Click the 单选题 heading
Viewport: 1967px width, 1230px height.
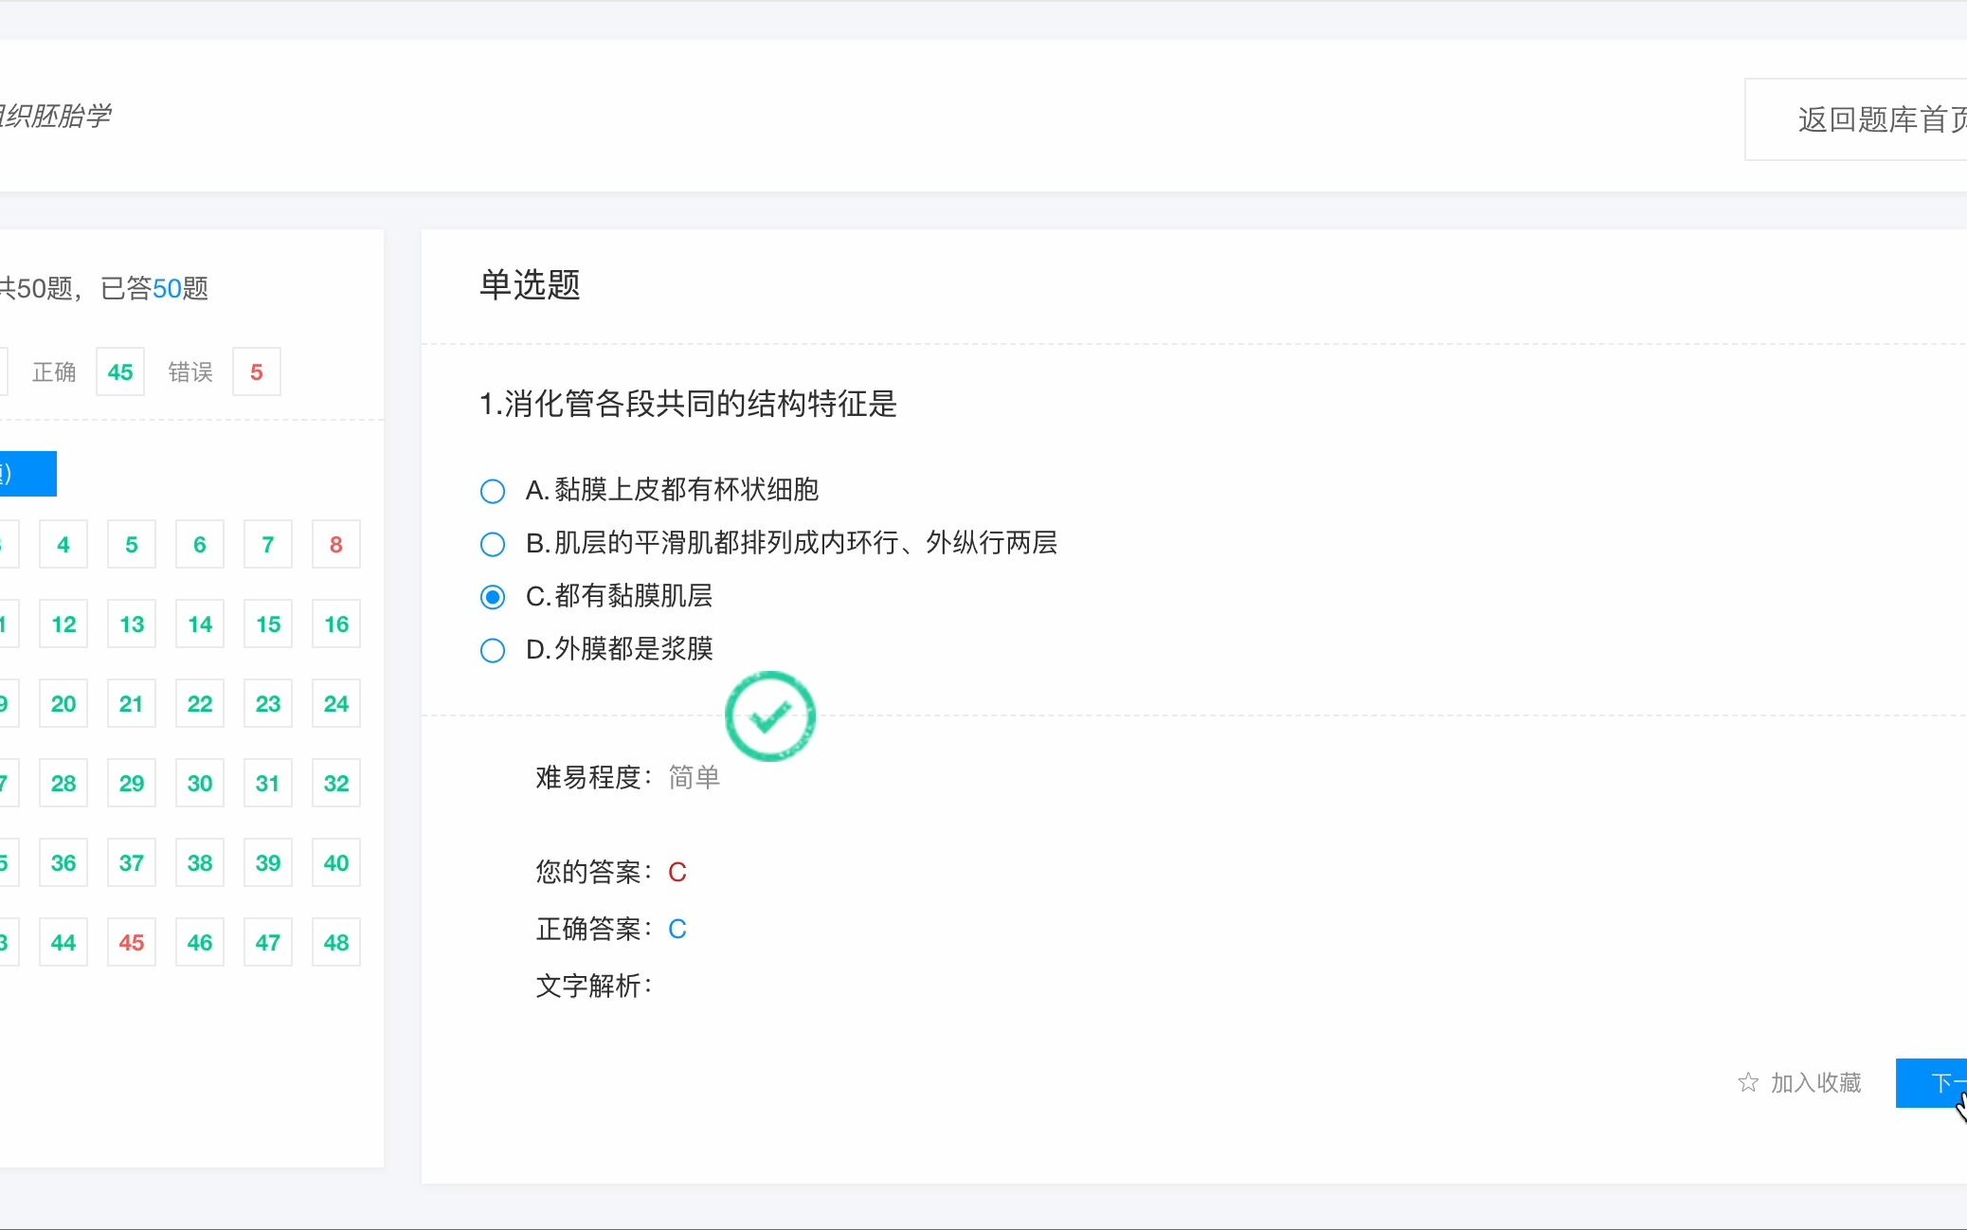[530, 284]
